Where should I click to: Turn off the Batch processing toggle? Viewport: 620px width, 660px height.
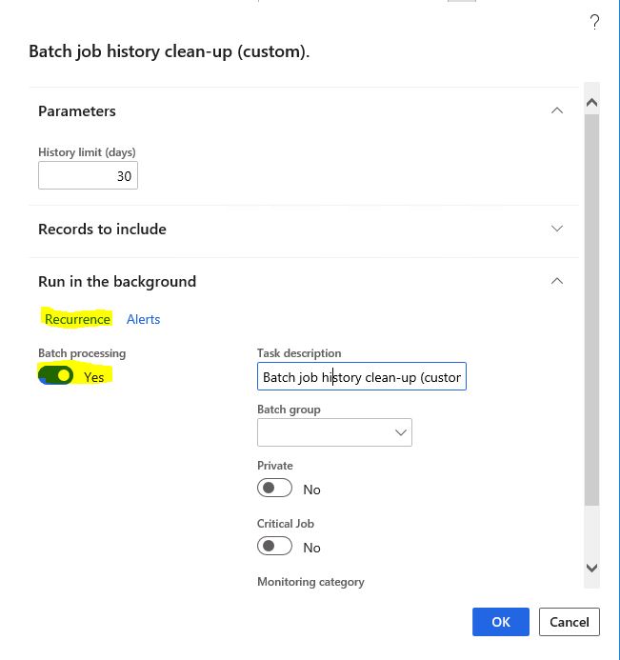[55, 375]
